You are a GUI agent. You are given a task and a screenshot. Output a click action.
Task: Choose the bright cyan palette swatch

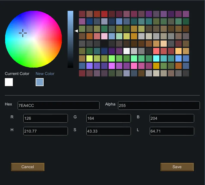(156, 58)
